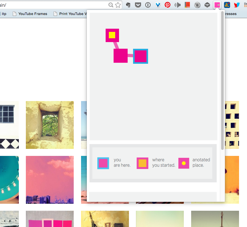Select the plain pink middle node in map

(x=121, y=56)
